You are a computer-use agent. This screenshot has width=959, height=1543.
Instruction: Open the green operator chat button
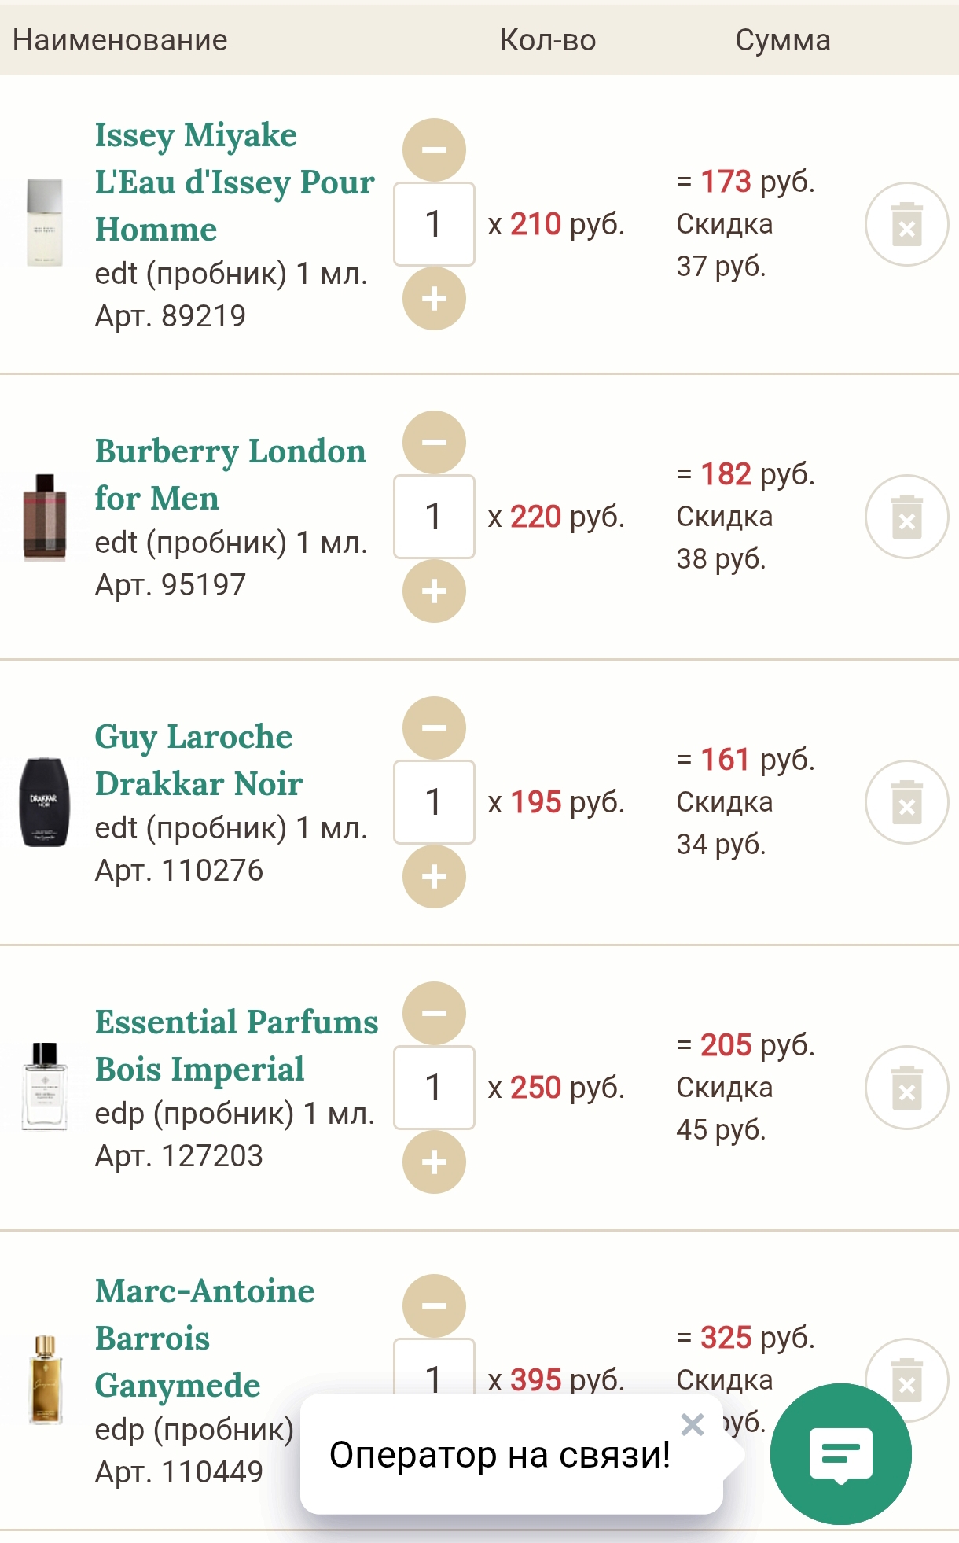click(x=840, y=1454)
